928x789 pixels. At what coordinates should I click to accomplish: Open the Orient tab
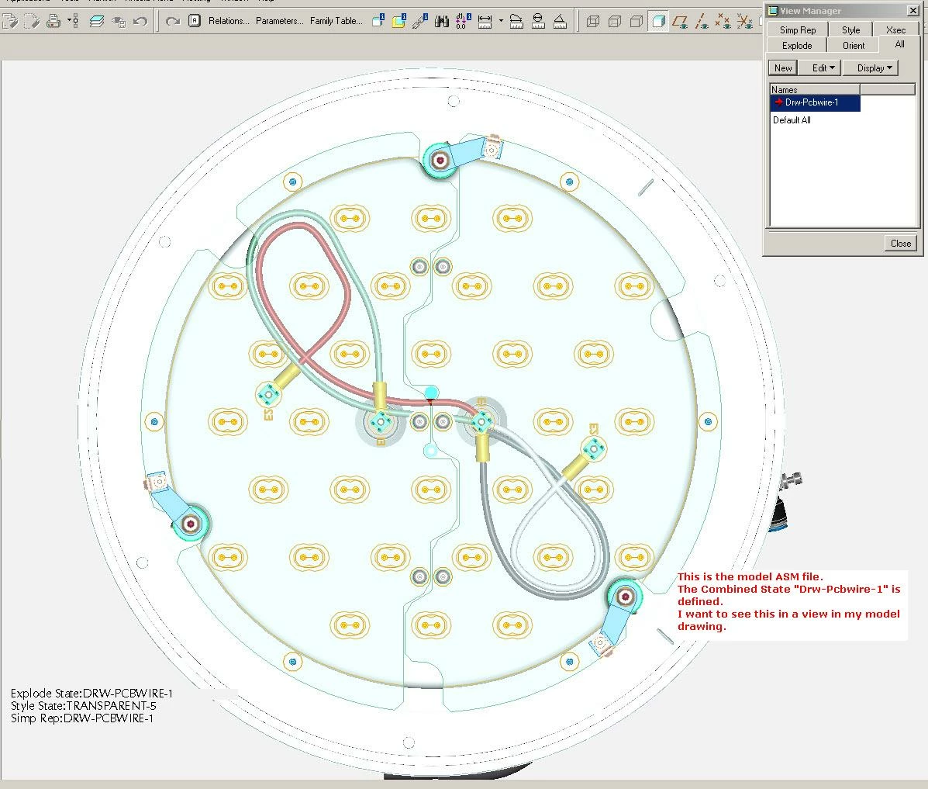pos(854,45)
